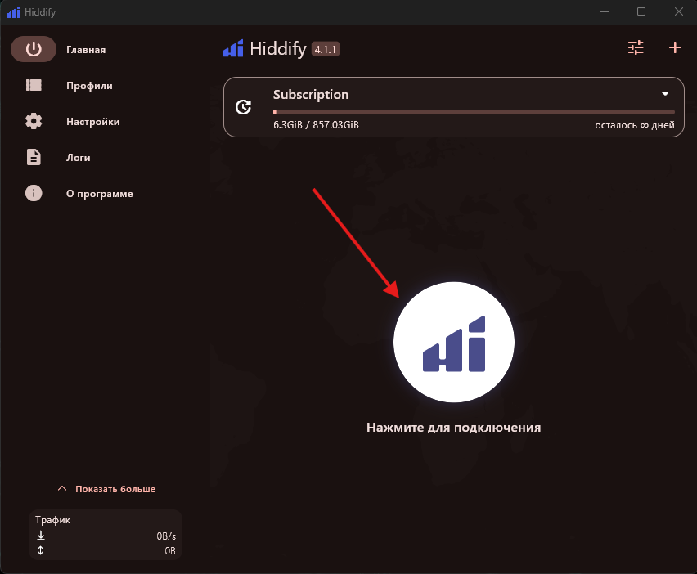The image size is (697, 574).
Task: Go to О программе menu item
Action: point(100,194)
